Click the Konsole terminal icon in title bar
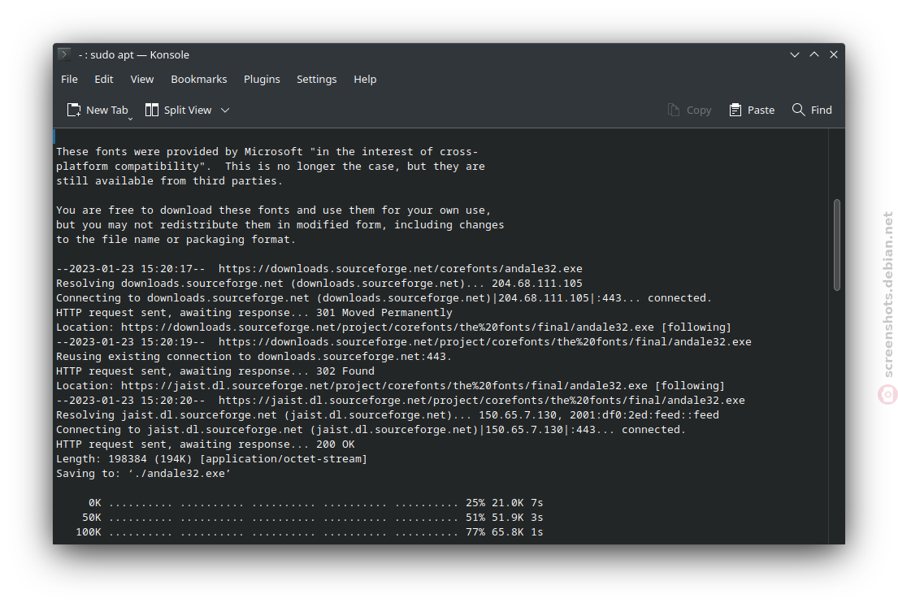Image resolution: width=898 pixels, height=607 pixels. tap(64, 54)
